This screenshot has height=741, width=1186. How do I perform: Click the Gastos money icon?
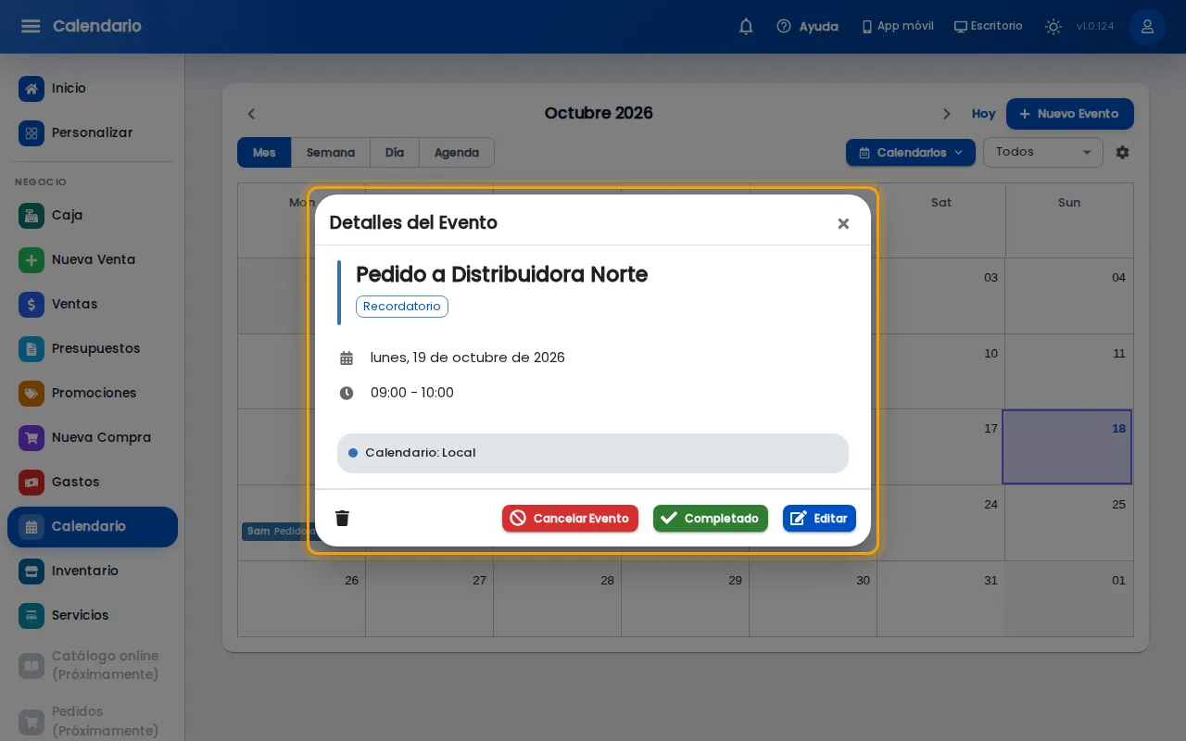[x=32, y=483]
